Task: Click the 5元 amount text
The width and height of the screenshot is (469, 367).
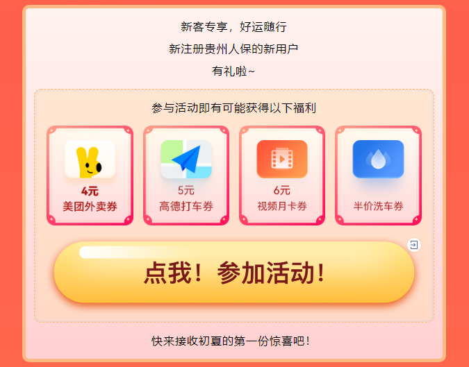Action: [186, 190]
